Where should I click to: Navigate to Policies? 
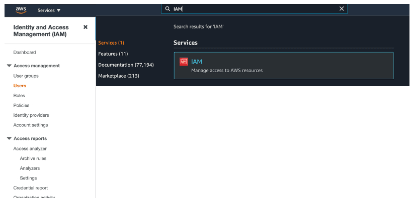[21, 105]
